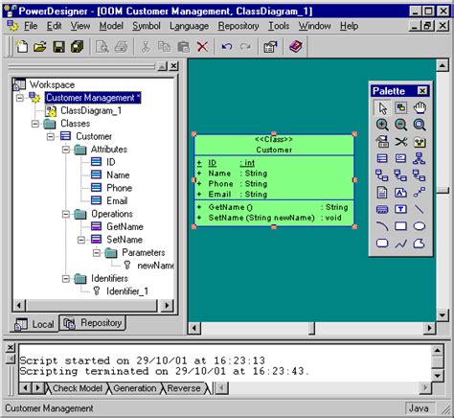Collapse the Attributes folder in tree
Viewport: 454px width, 418px height.
66,150
